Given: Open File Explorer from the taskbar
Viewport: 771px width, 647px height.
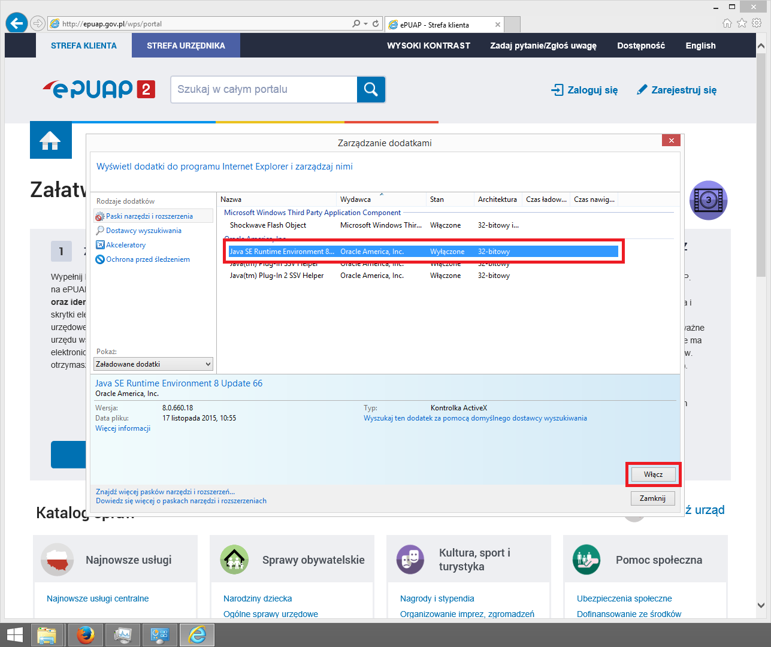Looking at the screenshot, I should (47, 635).
